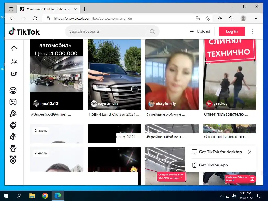Open the username max13z12
The height and width of the screenshot is (201, 268).
coord(49,104)
